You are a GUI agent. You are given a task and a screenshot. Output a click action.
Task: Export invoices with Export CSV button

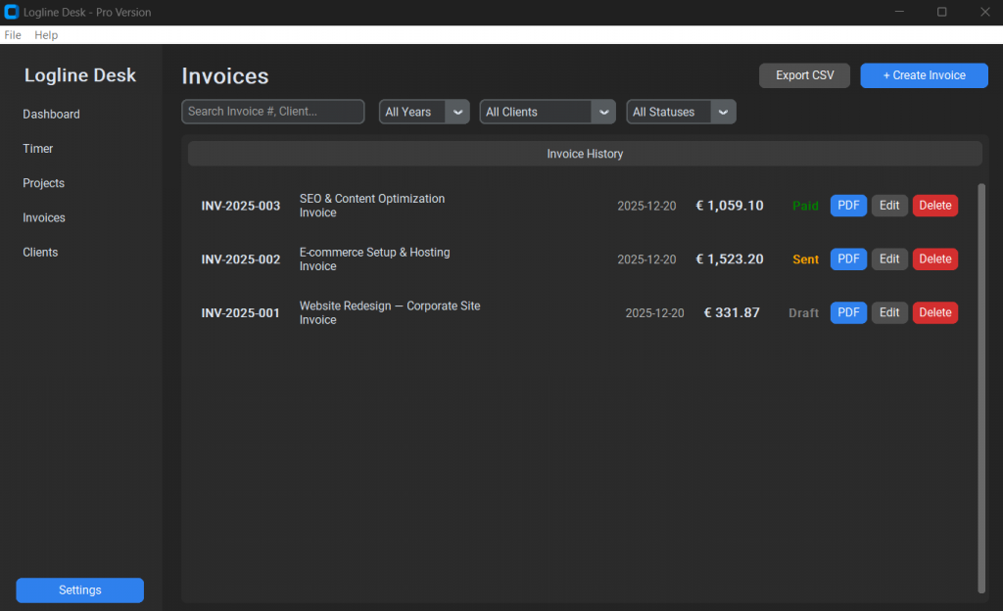804,75
